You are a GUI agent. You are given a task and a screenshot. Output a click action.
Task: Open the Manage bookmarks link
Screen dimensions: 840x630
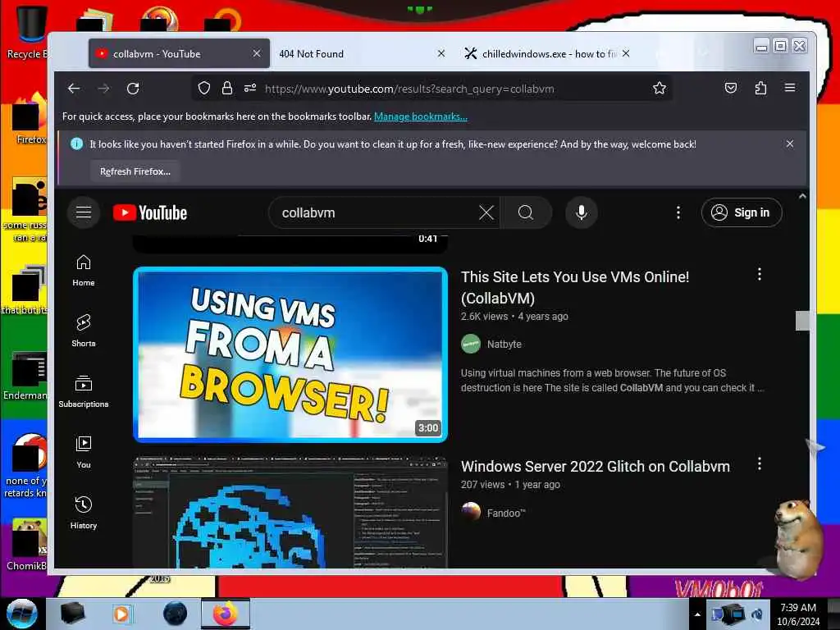[x=421, y=116]
